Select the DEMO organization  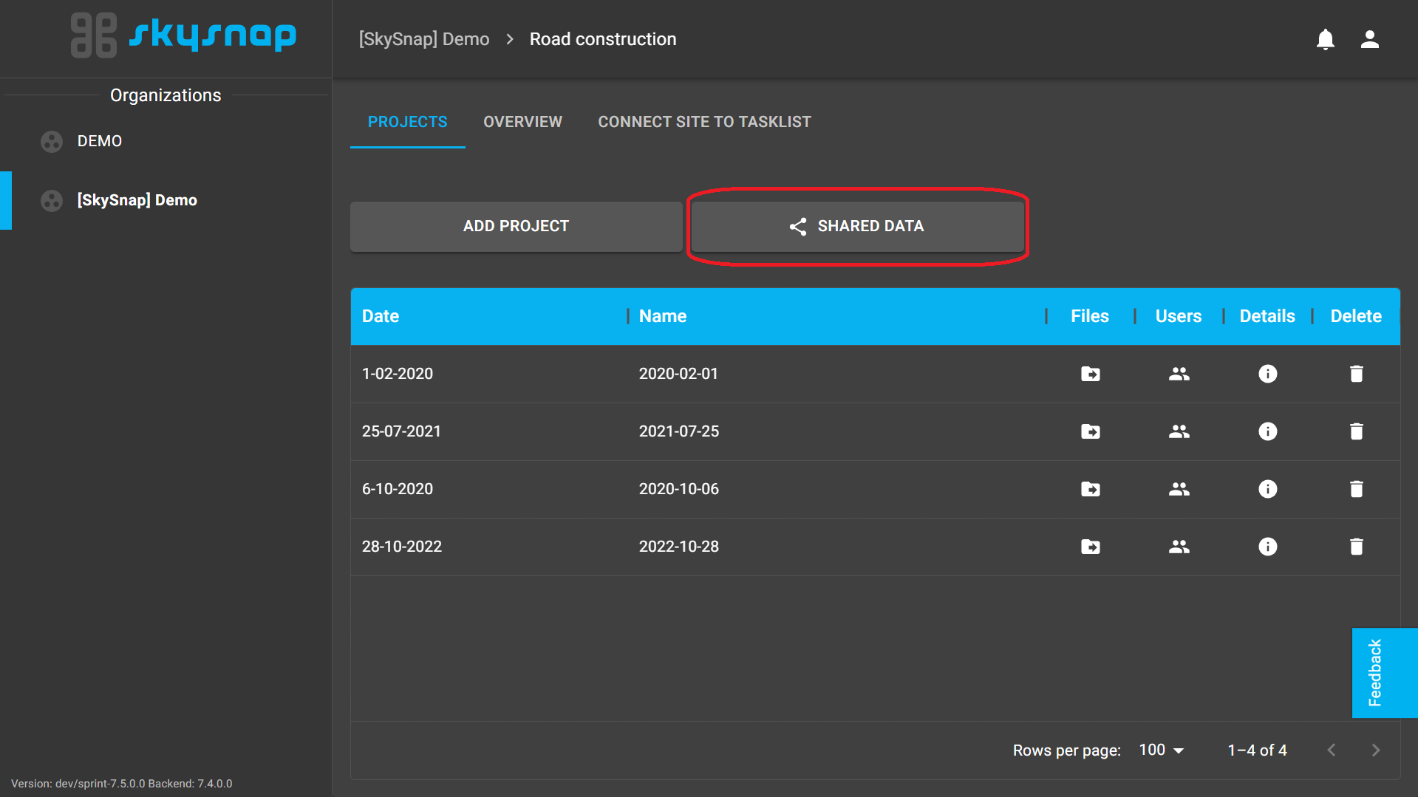(99, 141)
